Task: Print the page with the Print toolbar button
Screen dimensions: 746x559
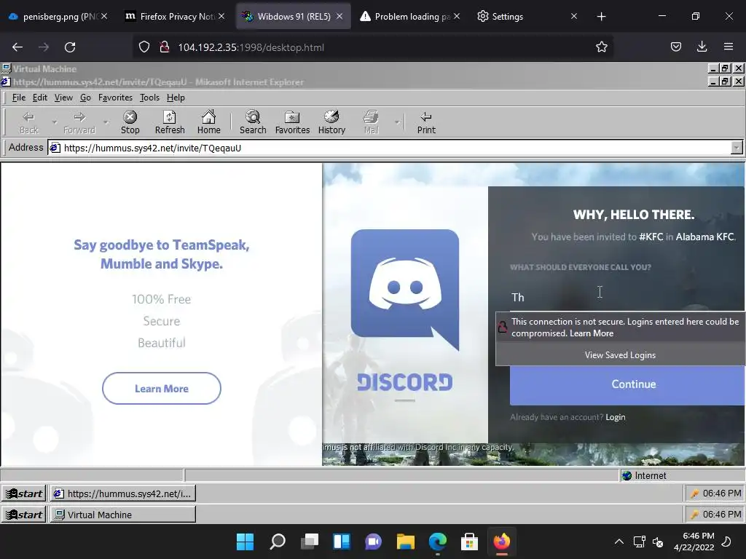Action: (426, 122)
